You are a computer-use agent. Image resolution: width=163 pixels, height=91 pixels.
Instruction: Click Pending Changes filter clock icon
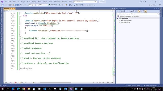tap(128, 11)
